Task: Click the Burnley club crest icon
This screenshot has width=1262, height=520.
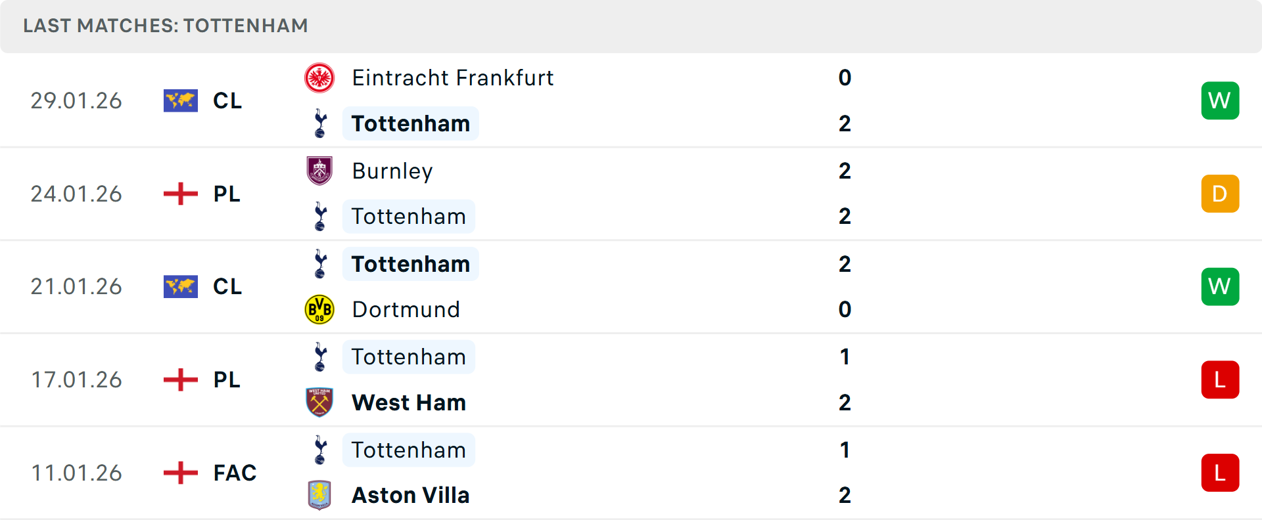Action: pos(319,171)
